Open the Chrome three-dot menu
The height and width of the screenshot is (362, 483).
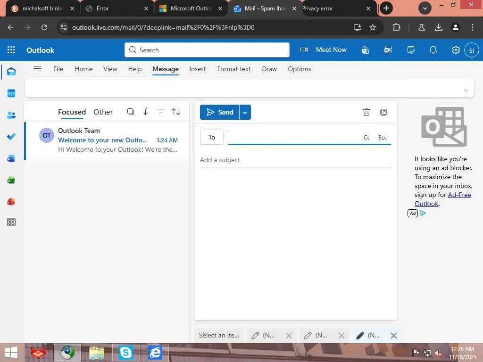(x=473, y=27)
